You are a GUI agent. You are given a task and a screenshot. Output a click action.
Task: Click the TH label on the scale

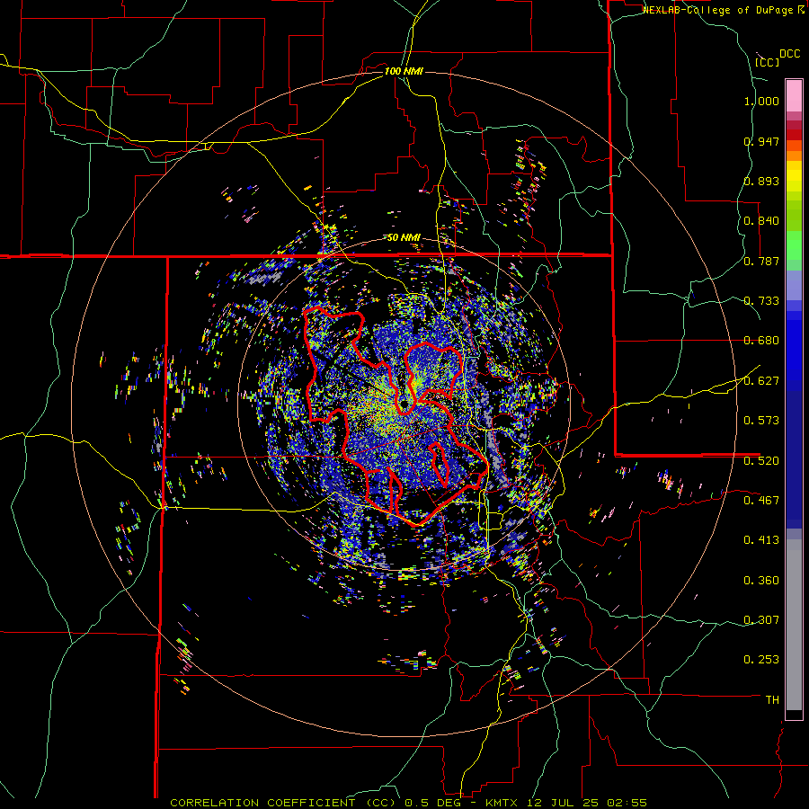point(772,700)
